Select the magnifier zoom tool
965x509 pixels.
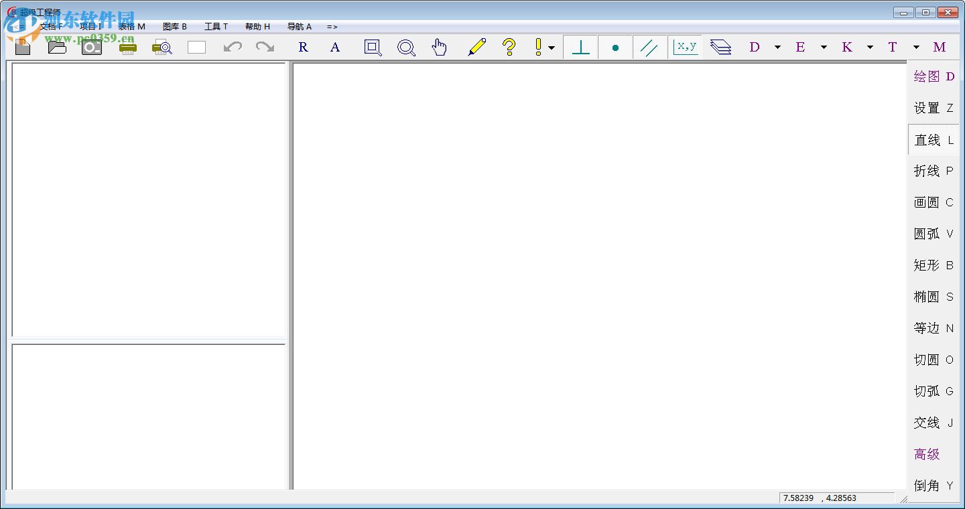tap(406, 48)
